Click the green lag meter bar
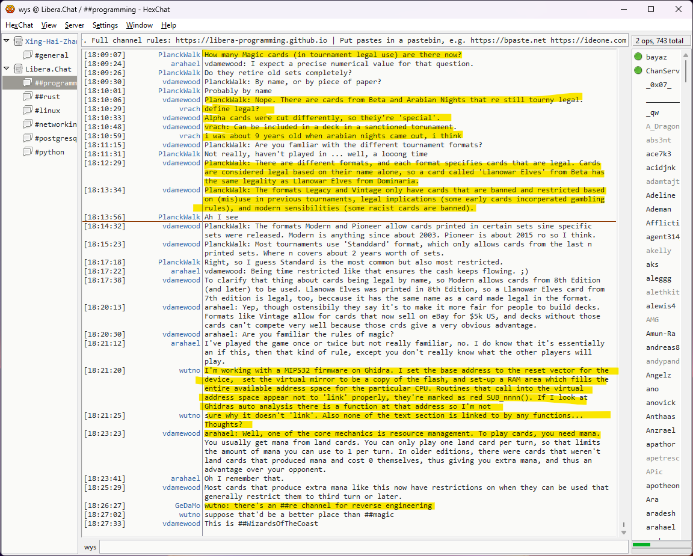 click(x=642, y=545)
